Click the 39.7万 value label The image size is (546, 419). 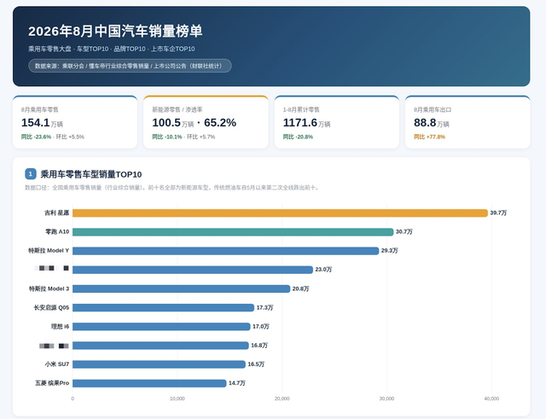(498, 212)
